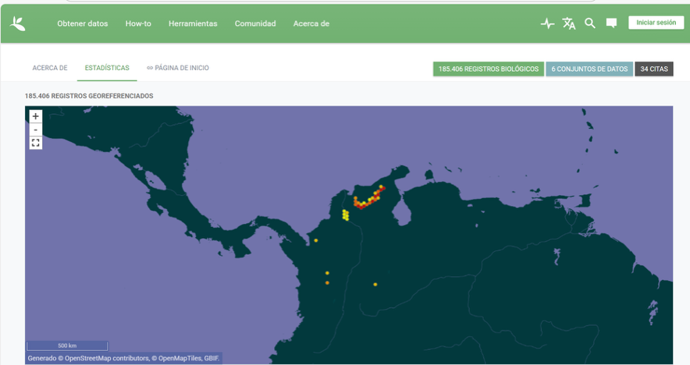
Task: Open the feedback speech bubble icon
Action: [x=611, y=23]
